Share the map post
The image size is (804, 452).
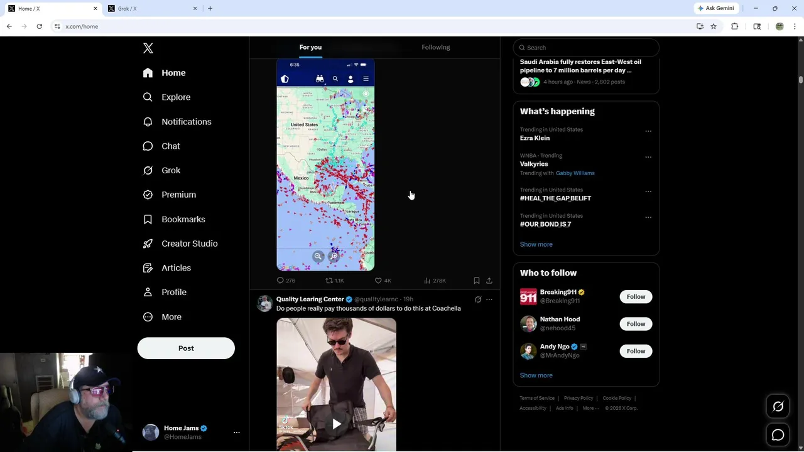[x=489, y=281]
